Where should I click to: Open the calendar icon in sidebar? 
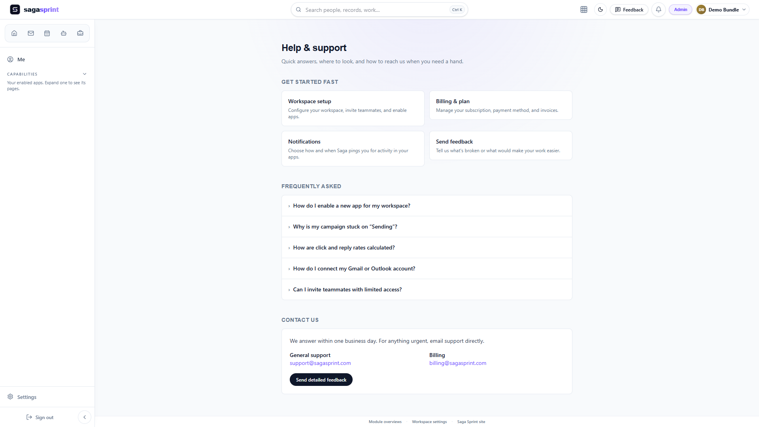click(x=47, y=33)
